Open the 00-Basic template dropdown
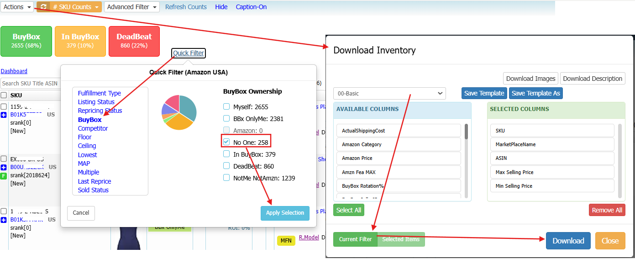Image resolution: width=635 pixels, height=259 pixels. coord(389,93)
